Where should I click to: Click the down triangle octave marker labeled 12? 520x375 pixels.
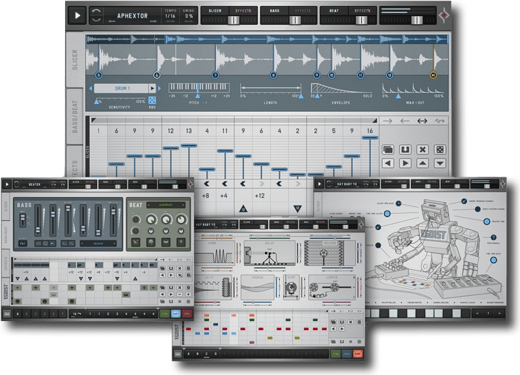click(x=297, y=209)
